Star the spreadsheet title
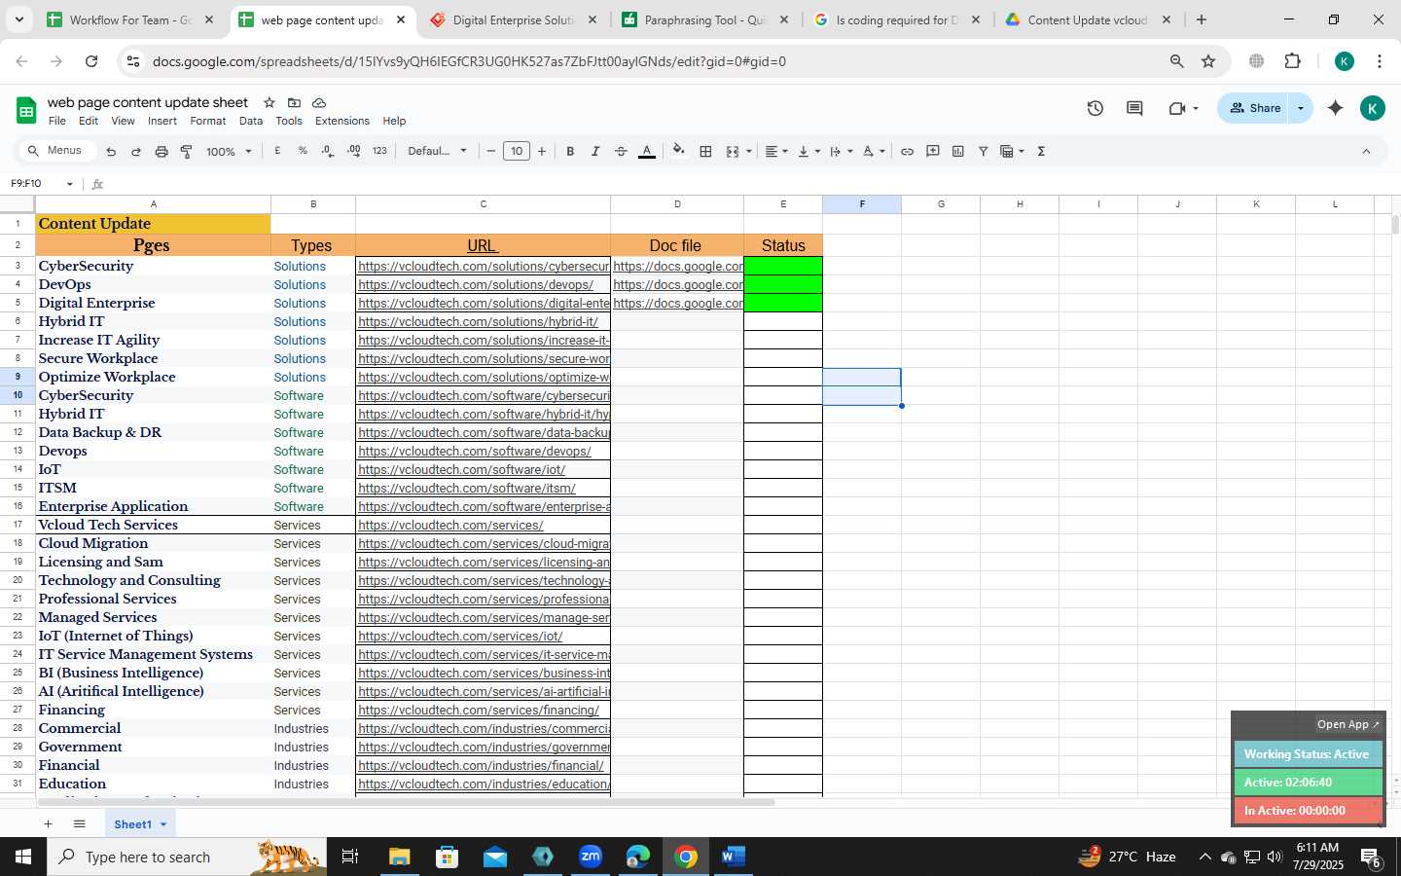 coord(269,102)
